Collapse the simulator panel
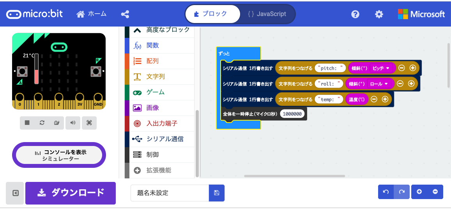 coord(15,193)
